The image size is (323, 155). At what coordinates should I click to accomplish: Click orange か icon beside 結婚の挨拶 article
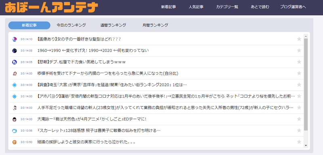[x=14, y=142]
